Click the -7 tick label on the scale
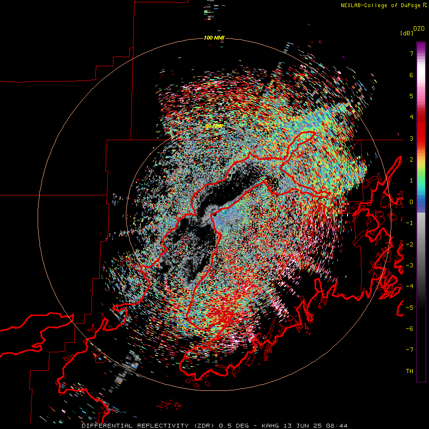Screen dimensions: 429x429 (409, 350)
